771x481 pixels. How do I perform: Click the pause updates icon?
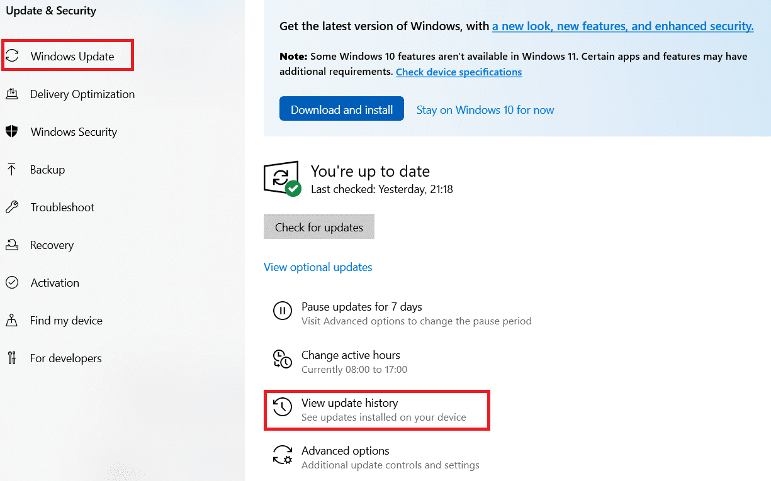tap(282, 311)
